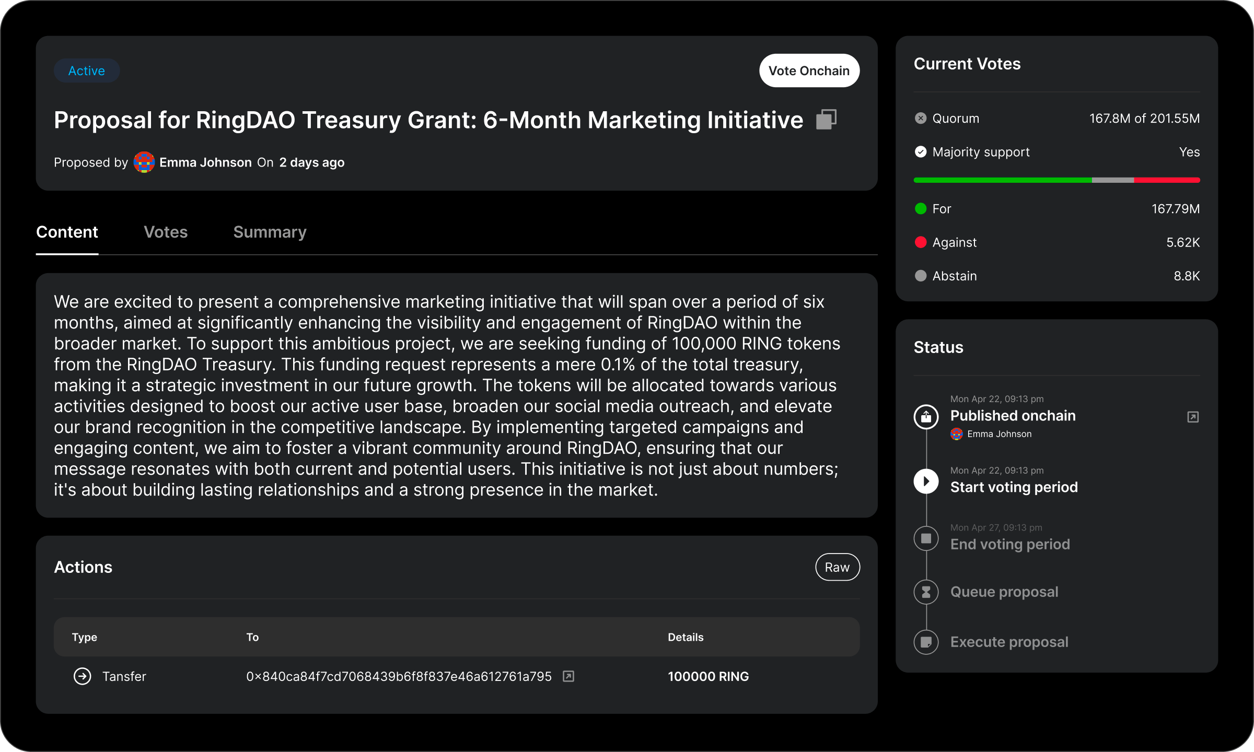Switch to the Votes tab

[166, 232]
